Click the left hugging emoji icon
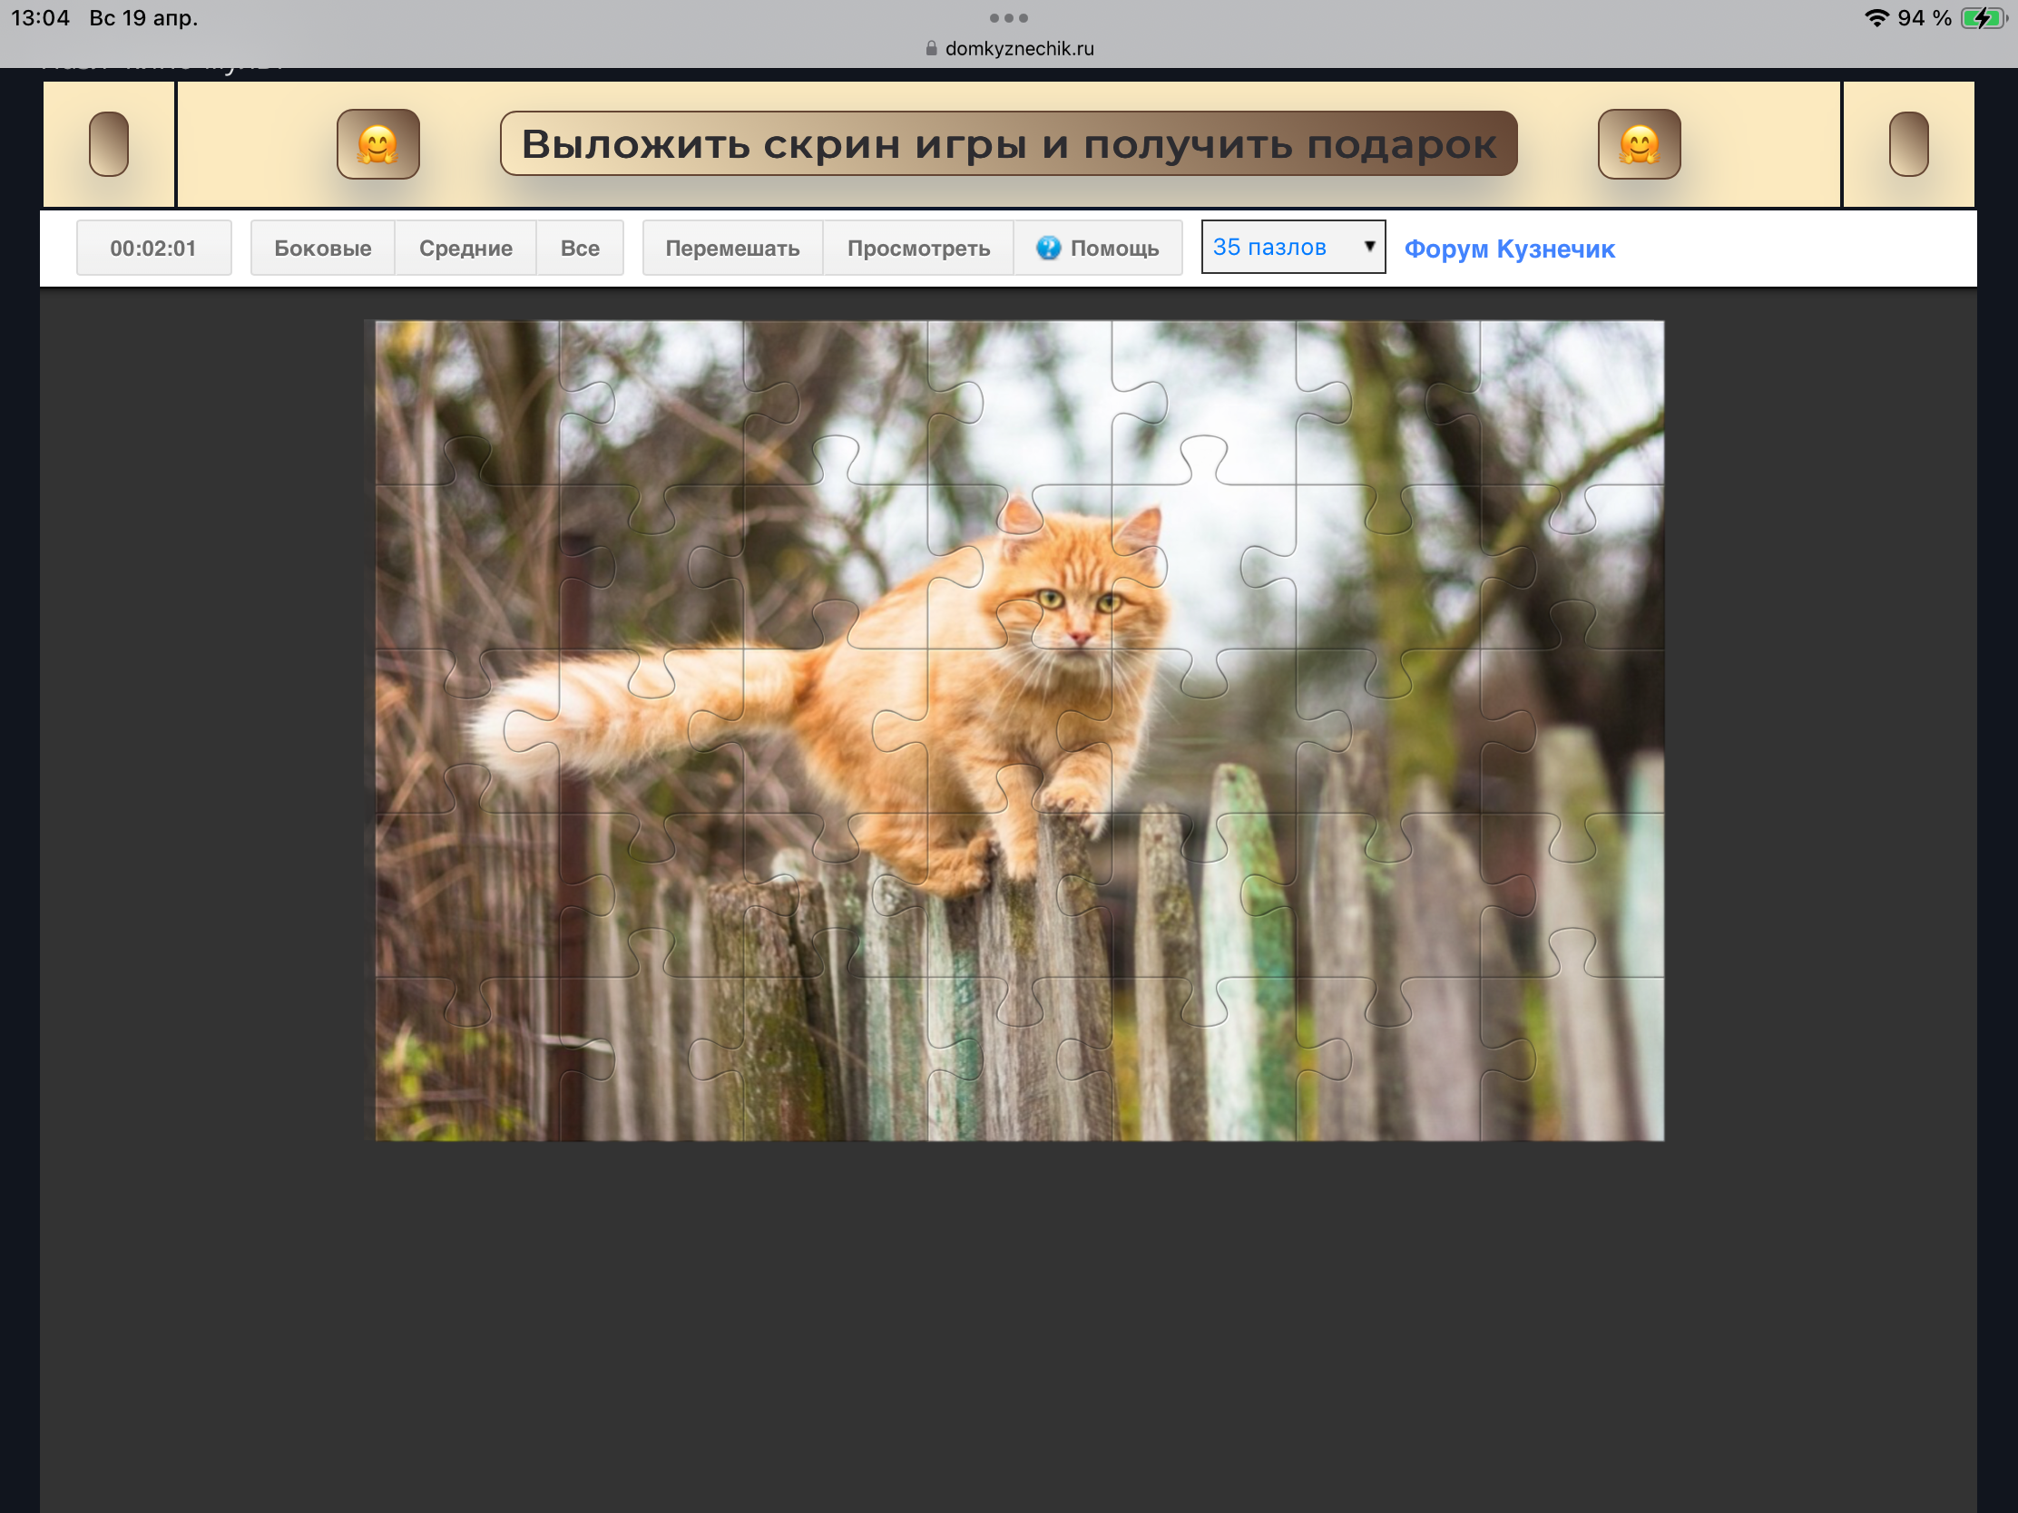Image resolution: width=2018 pixels, height=1513 pixels. [x=377, y=144]
